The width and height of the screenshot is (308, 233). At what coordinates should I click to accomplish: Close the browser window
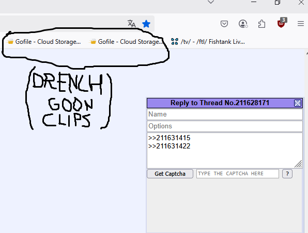[301, 2]
